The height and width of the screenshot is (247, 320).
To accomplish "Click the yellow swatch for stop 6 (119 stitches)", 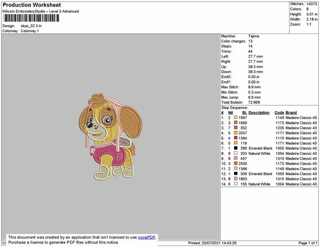I will pyautogui.click(x=236, y=143).
